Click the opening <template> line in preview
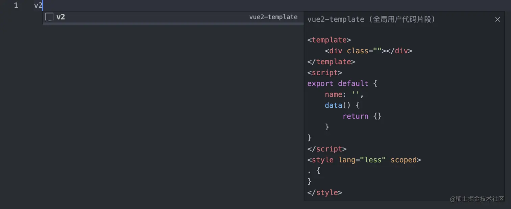The image size is (511, 209). (x=329, y=40)
